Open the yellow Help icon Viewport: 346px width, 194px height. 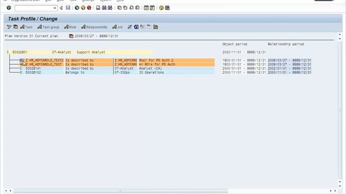(x=161, y=8)
